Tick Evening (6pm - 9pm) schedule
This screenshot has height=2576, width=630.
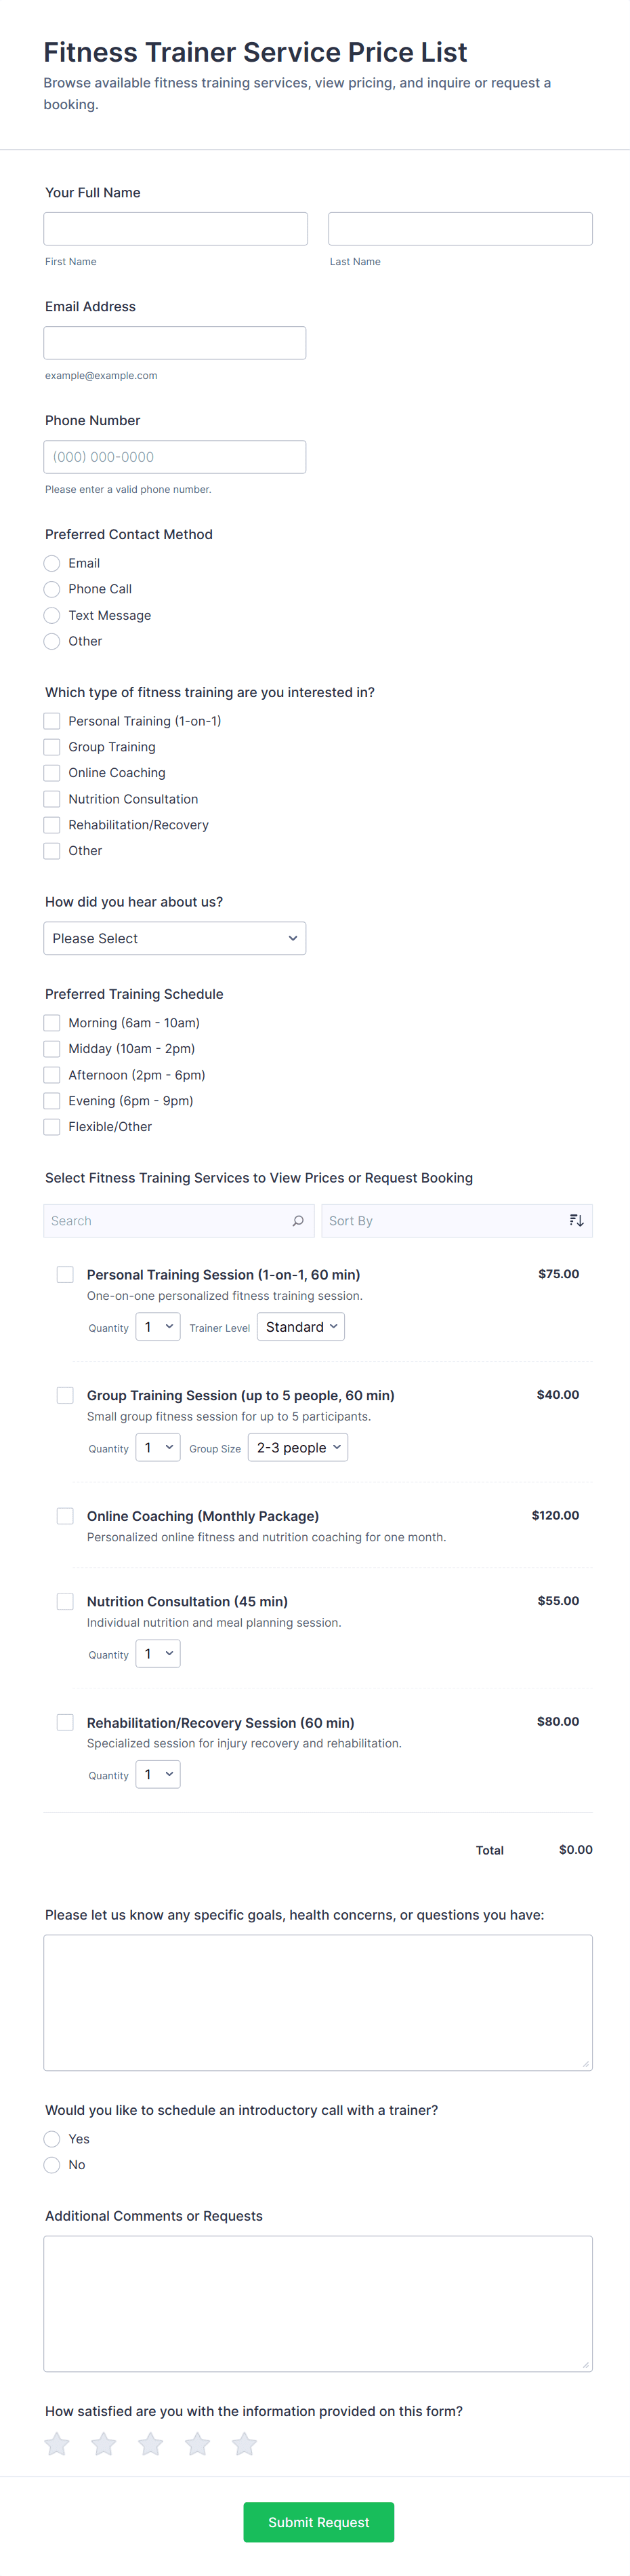click(x=52, y=1100)
